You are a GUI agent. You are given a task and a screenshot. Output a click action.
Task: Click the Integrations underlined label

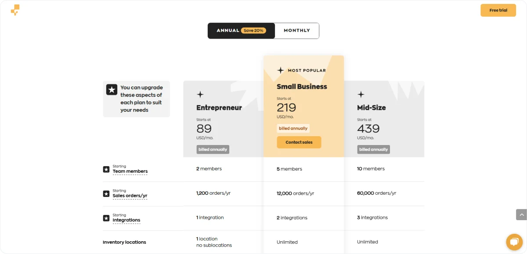126,220
